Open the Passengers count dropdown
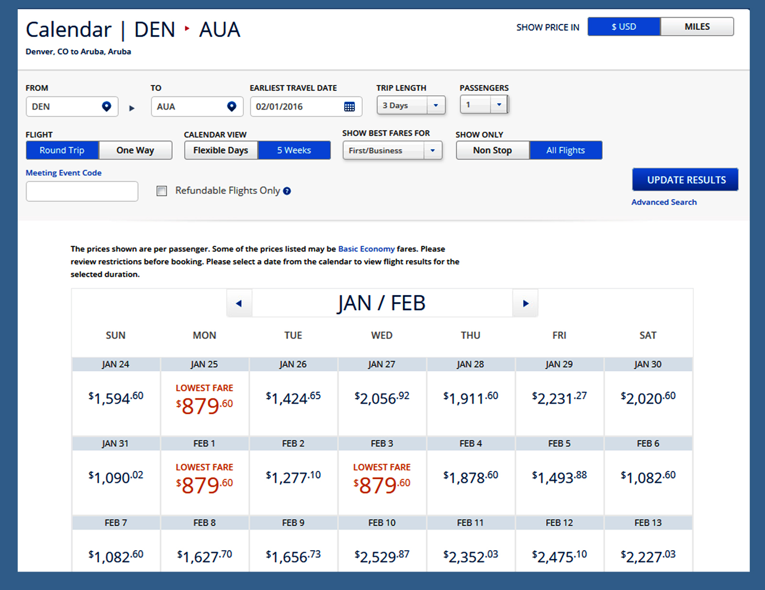Image resolution: width=765 pixels, height=590 pixels. click(x=499, y=105)
